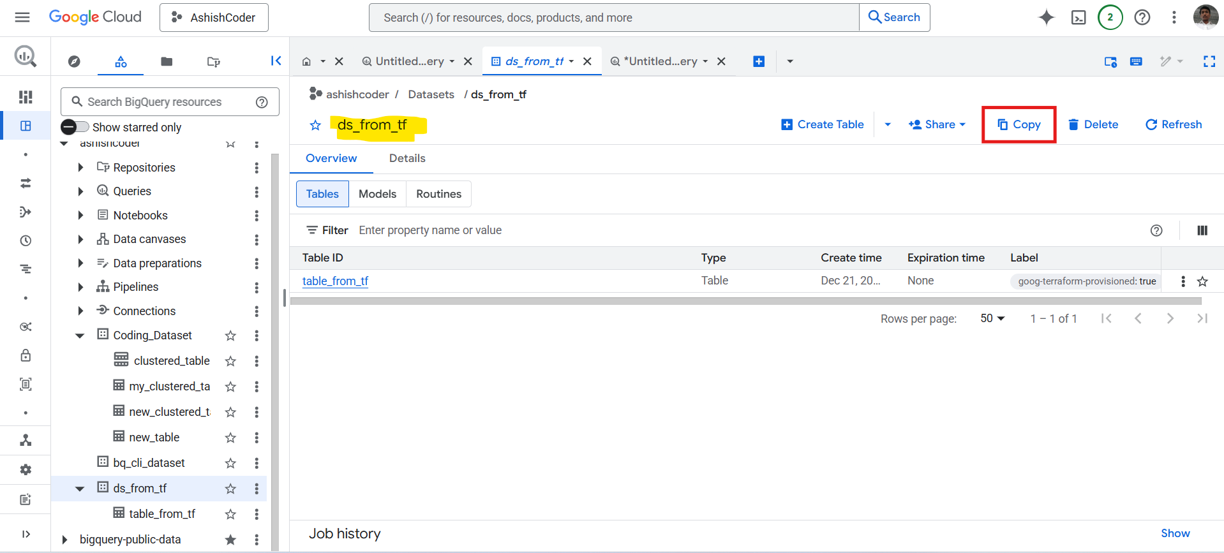Select the Tables tab
This screenshot has height=553, width=1224.
click(322, 194)
